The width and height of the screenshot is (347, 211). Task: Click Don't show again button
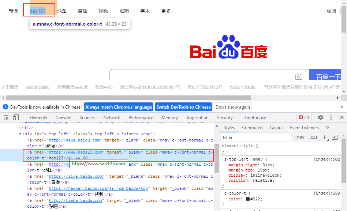coord(232,107)
